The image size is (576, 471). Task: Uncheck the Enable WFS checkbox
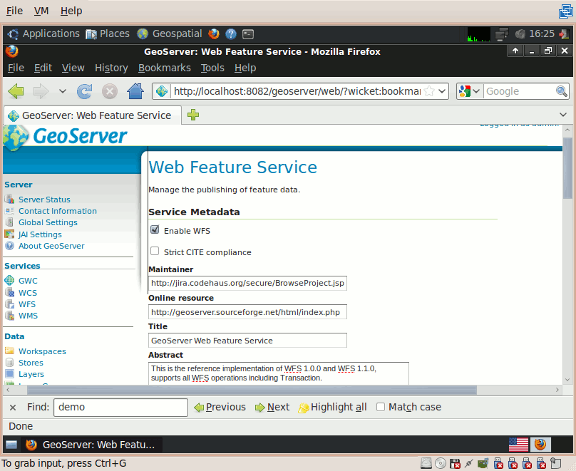coord(155,230)
